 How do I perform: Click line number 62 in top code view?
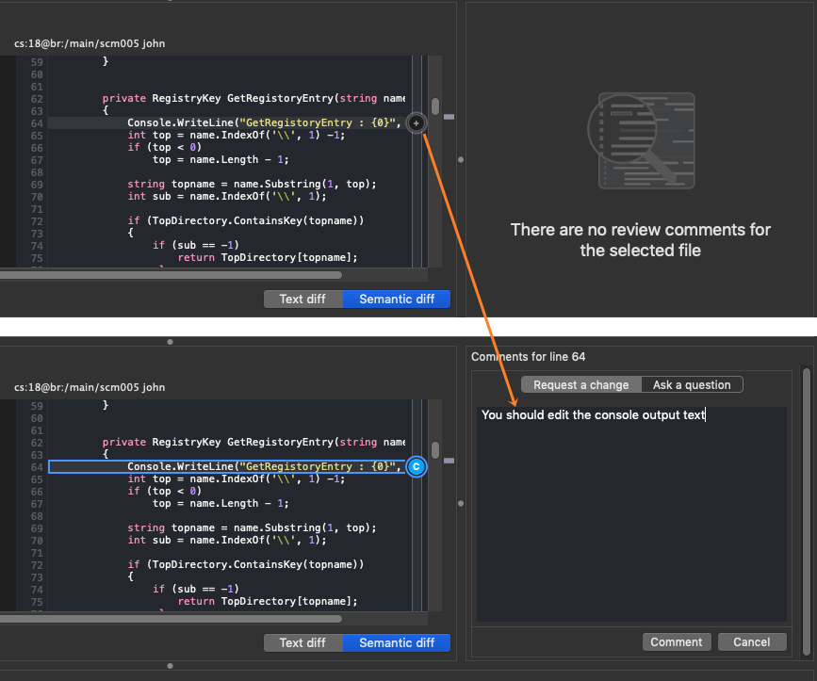click(x=37, y=99)
